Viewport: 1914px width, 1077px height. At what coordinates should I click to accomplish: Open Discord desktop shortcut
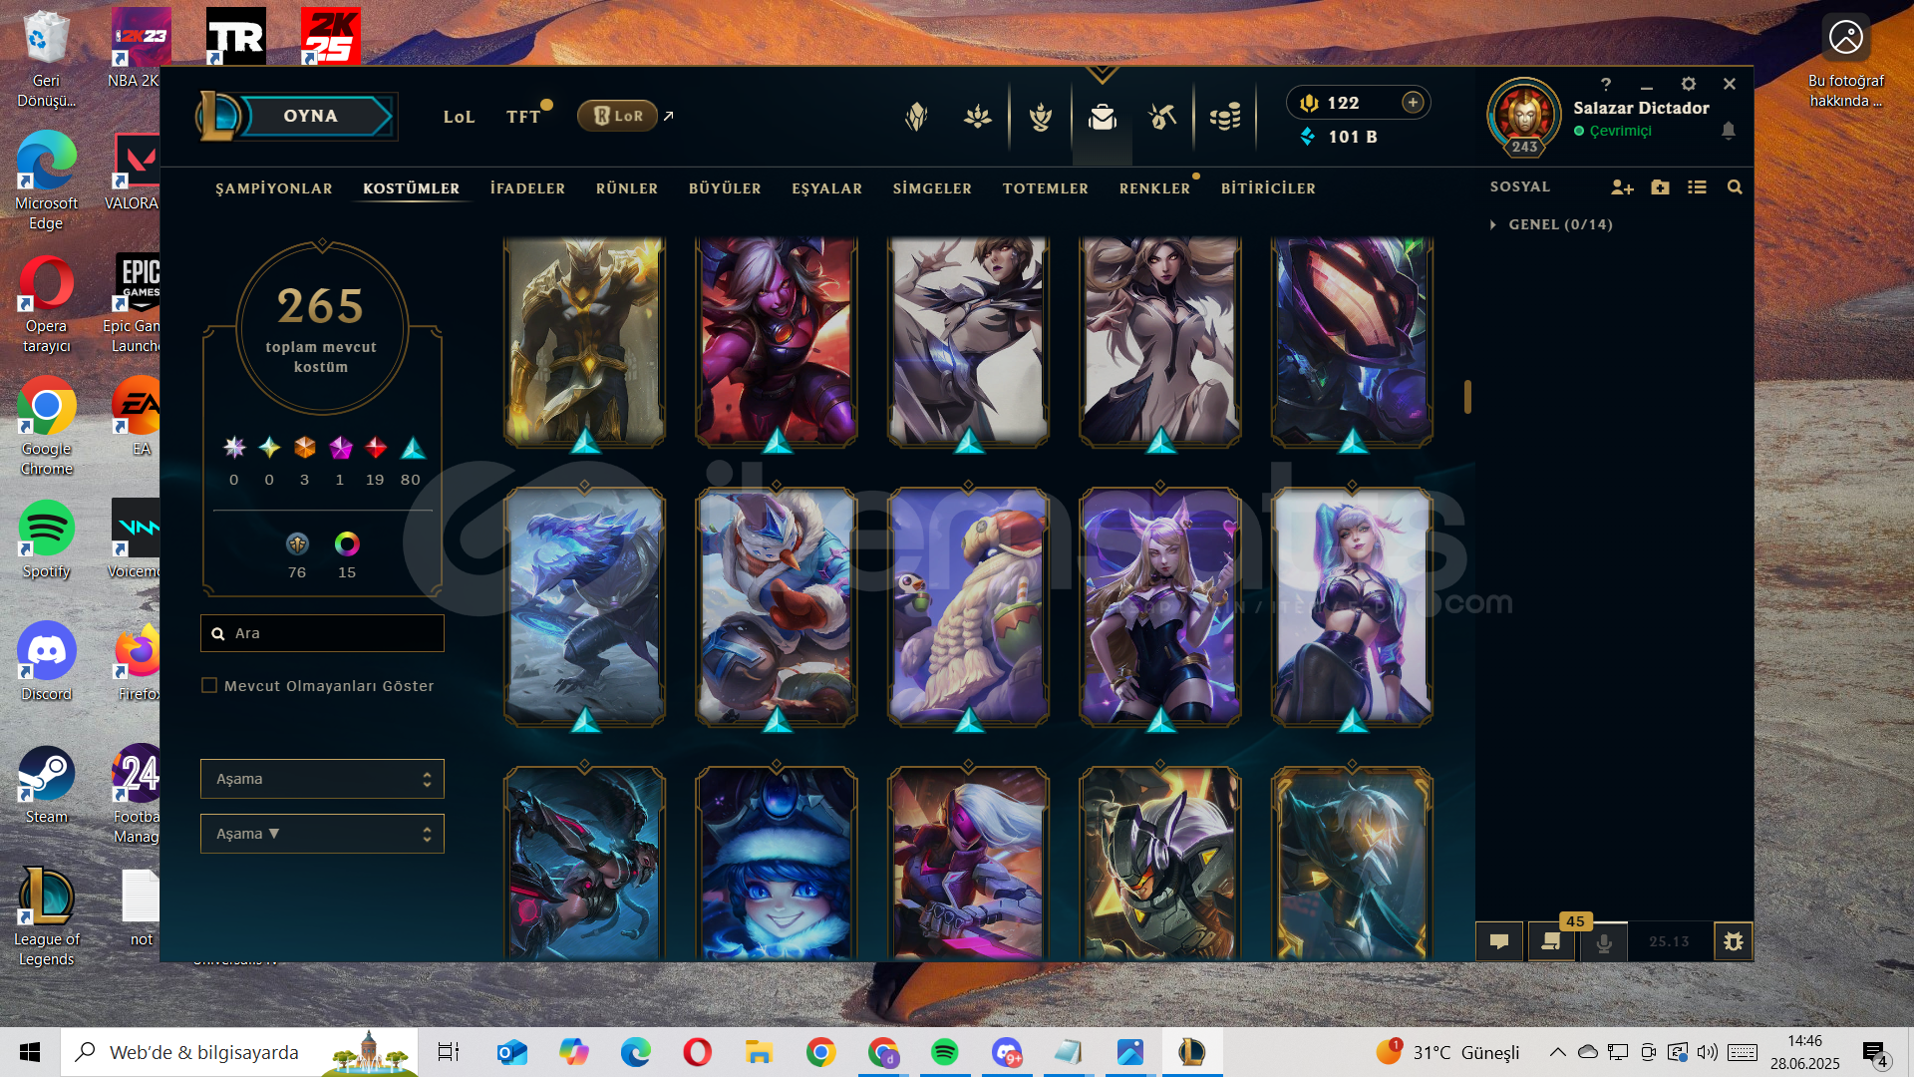coord(46,662)
